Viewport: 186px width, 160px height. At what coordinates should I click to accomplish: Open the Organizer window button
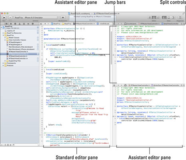coord(180,18)
